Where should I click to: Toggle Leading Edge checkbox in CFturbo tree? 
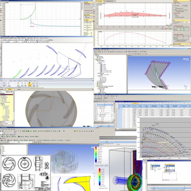click(x=4, y=117)
